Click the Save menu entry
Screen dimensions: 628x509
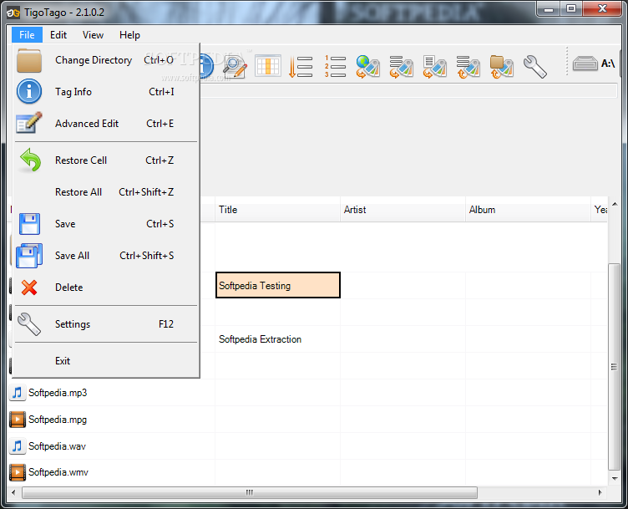tap(106, 224)
